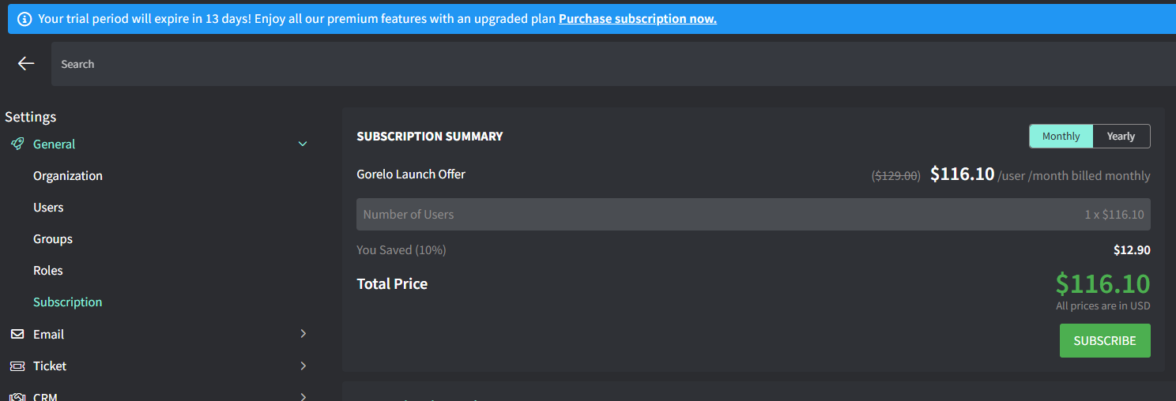This screenshot has height=401, width=1176.
Task: Switch billing to Yearly
Action: pos(1121,136)
